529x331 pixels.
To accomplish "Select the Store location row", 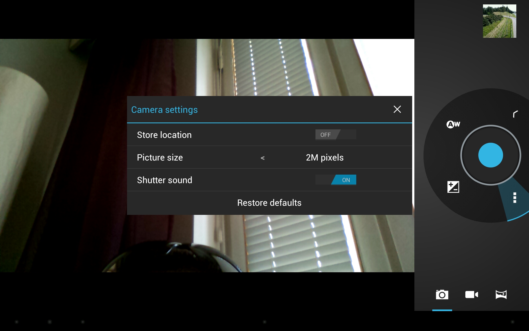I will [x=269, y=135].
